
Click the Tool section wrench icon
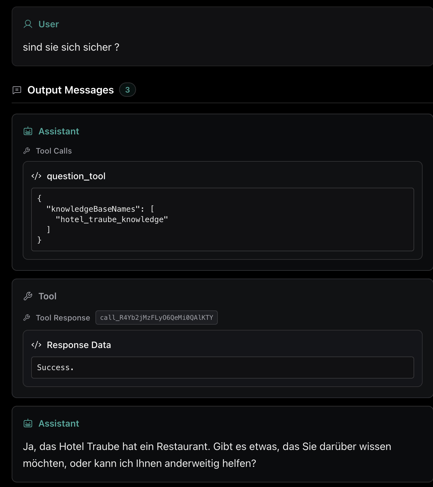(28, 296)
